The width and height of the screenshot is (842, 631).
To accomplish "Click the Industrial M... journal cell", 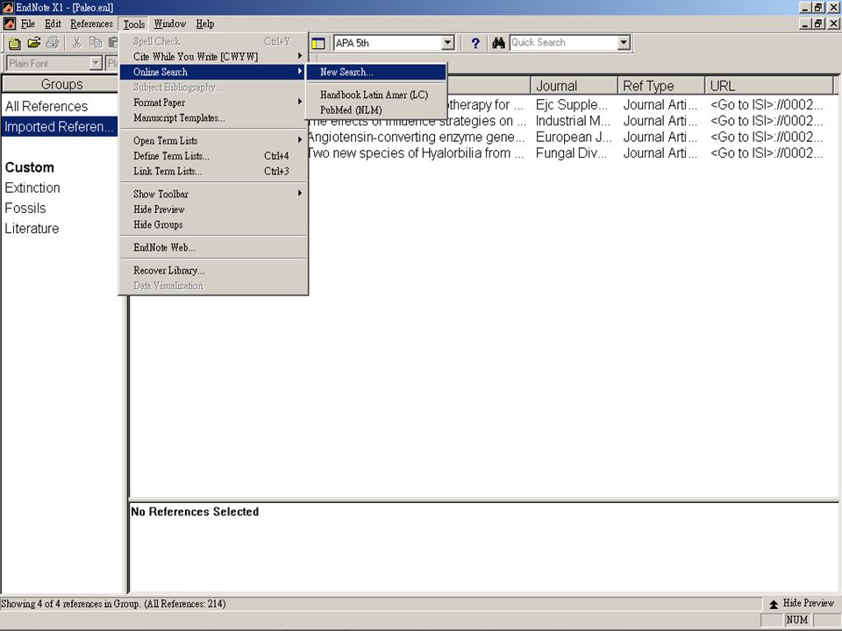I will 573,121.
